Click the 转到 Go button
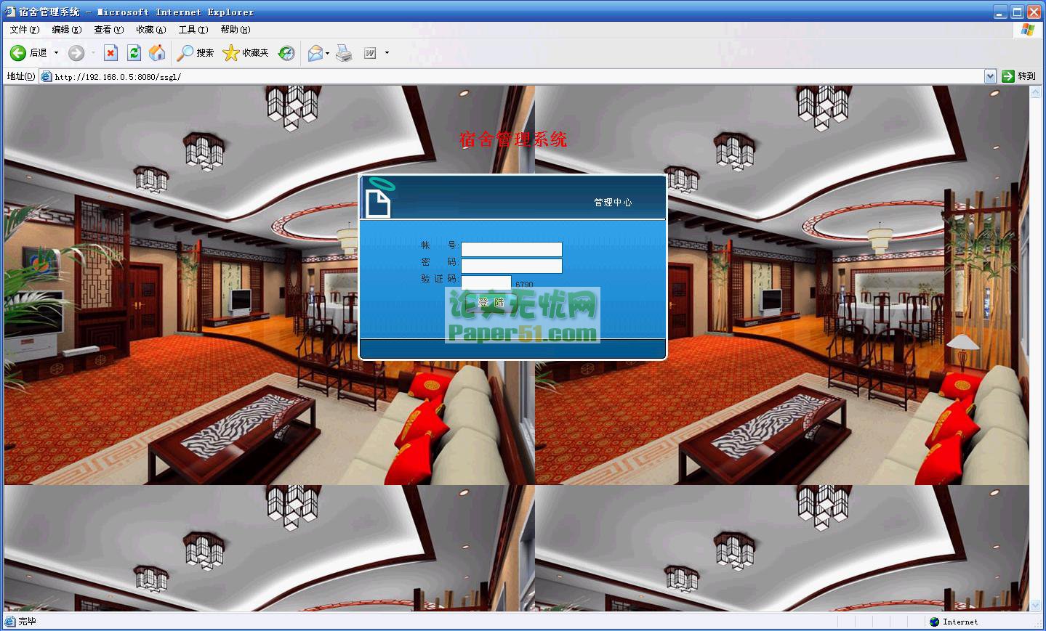The width and height of the screenshot is (1046, 631). coord(1019,76)
